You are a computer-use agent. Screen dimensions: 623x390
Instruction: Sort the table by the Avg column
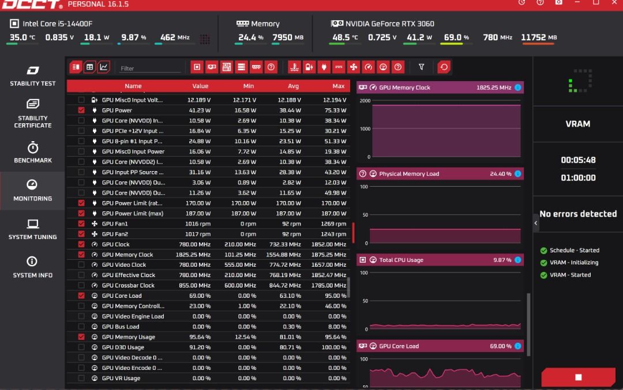click(x=293, y=86)
